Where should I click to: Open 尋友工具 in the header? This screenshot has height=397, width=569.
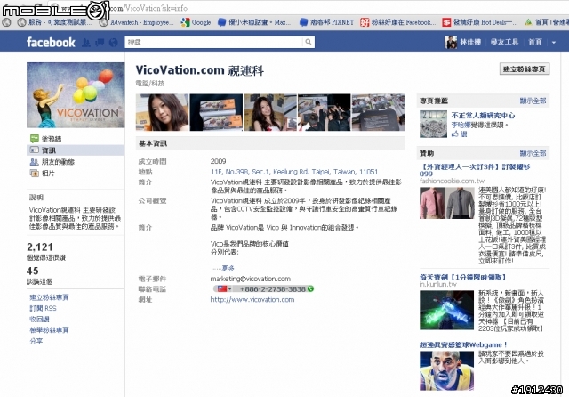click(504, 42)
